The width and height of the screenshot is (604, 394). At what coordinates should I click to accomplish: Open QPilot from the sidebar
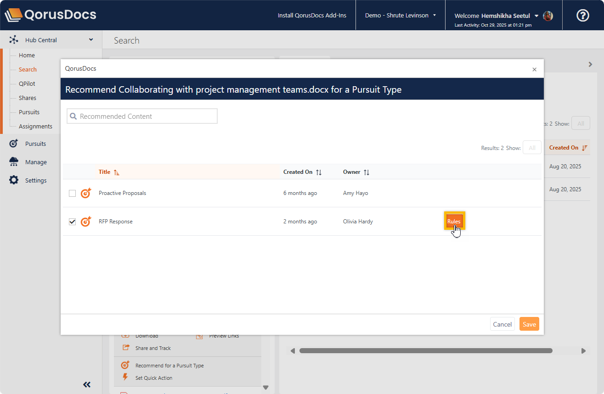(27, 83)
